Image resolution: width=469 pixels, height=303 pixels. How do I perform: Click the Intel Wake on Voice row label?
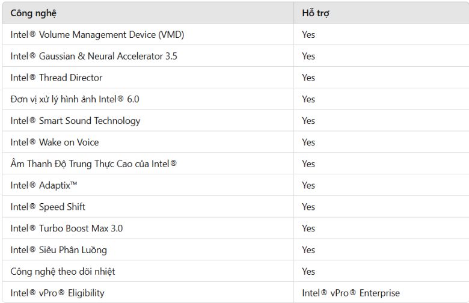54,142
